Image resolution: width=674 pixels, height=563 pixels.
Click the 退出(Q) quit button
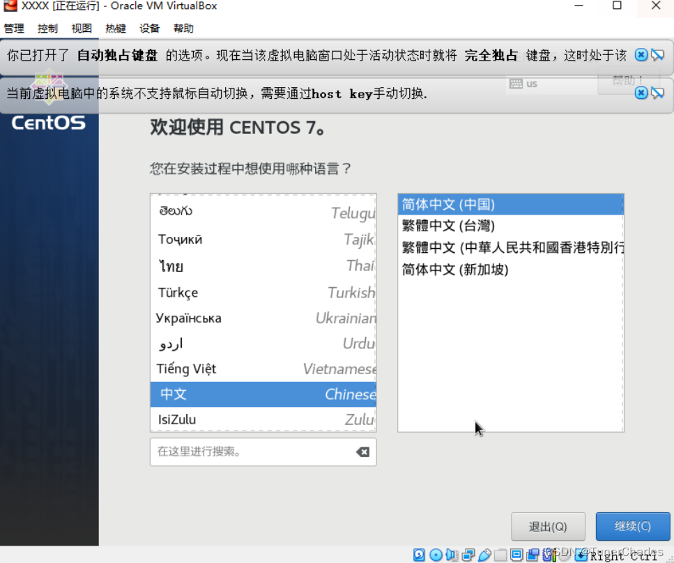[548, 526]
